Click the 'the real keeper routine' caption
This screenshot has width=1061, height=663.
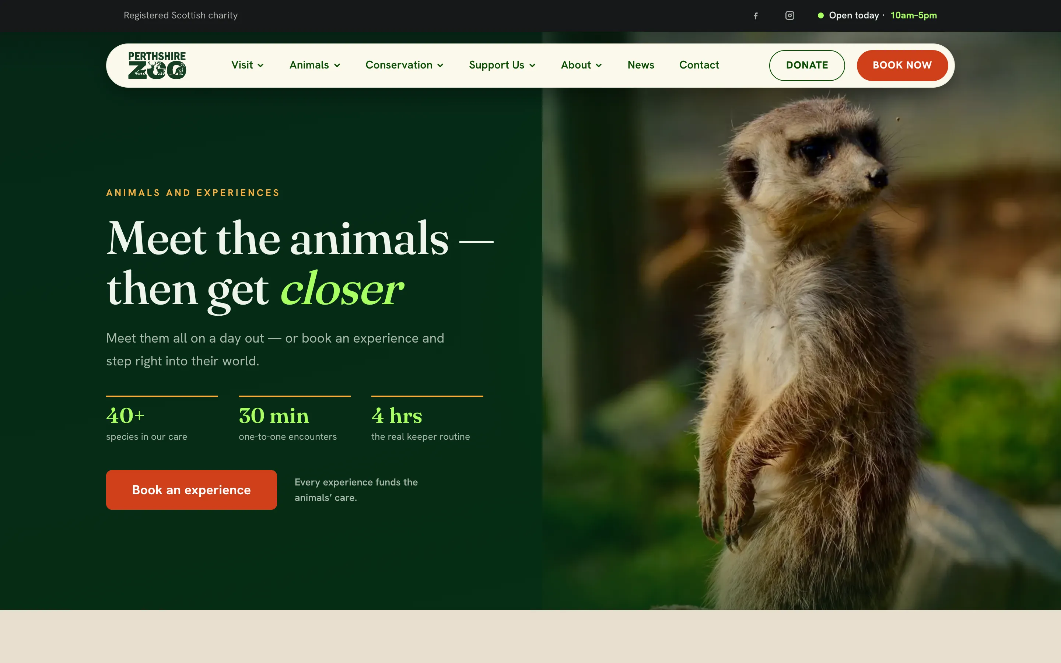[x=420, y=437]
